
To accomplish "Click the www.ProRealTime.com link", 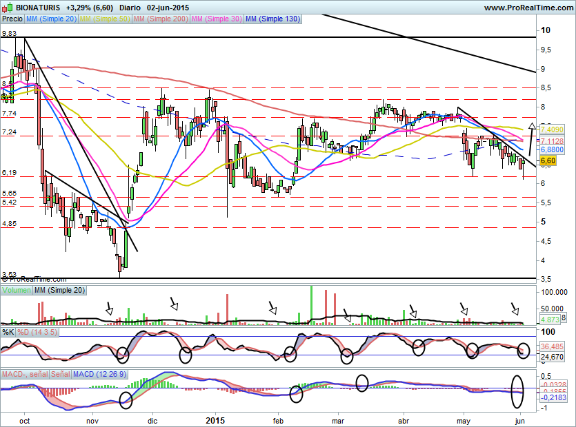I will (x=528, y=8).
